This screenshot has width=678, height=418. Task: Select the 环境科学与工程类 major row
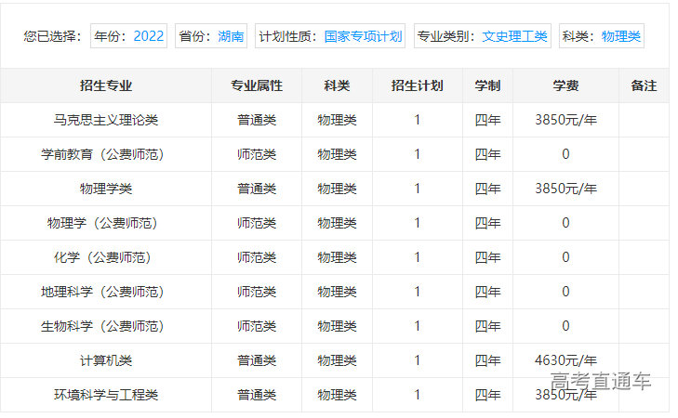[x=106, y=395]
